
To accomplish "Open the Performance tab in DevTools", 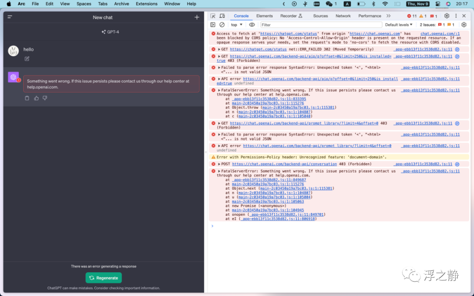I will pyautogui.click(x=370, y=16).
